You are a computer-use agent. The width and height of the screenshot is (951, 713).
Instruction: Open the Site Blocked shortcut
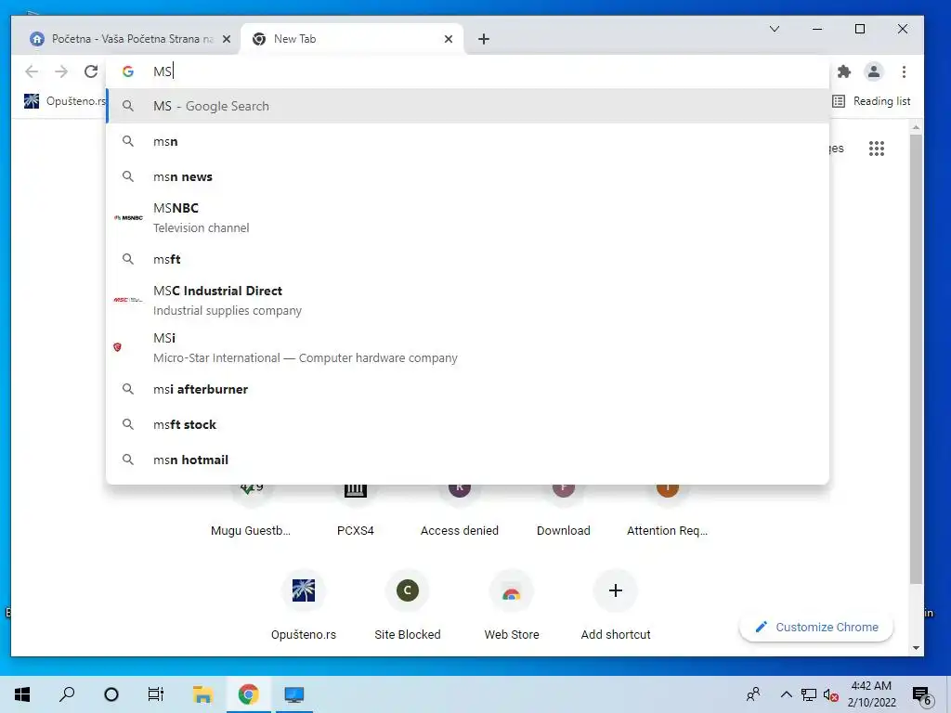(408, 604)
